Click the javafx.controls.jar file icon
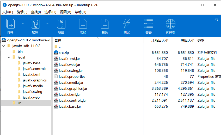Viewport: 221px width, 135px height. (56, 100)
